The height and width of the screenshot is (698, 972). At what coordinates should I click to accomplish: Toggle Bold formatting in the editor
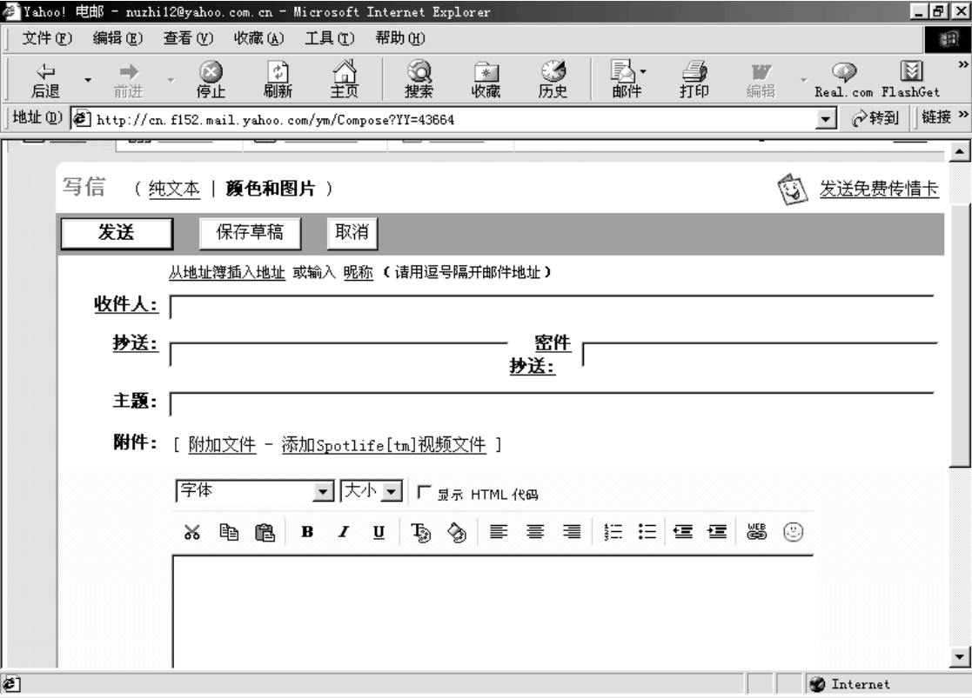tap(307, 532)
